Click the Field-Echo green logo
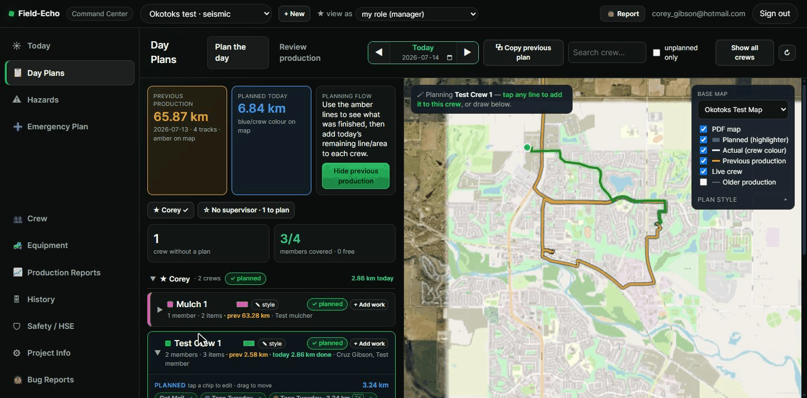 point(11,14)
